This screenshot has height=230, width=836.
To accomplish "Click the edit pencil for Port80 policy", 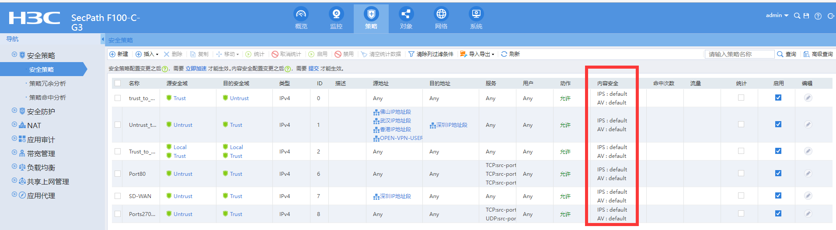I will point(808,174).
